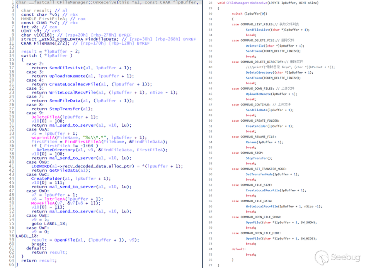Click the case 0xA: label

coord(37,129)
